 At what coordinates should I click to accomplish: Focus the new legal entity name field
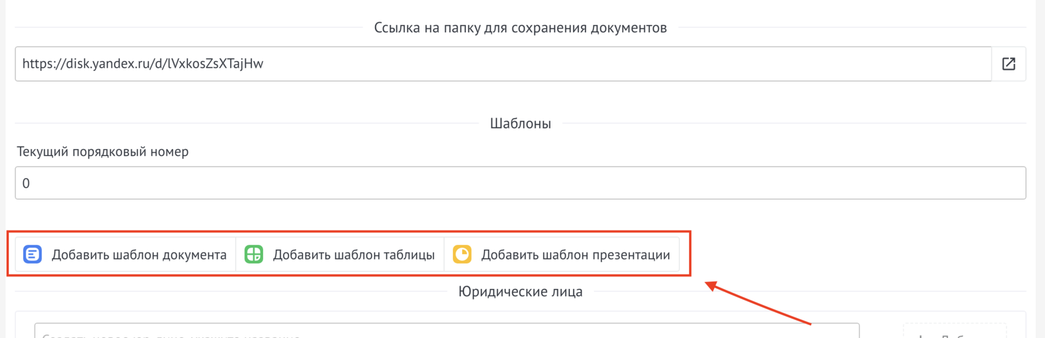(x=447, y=331)
